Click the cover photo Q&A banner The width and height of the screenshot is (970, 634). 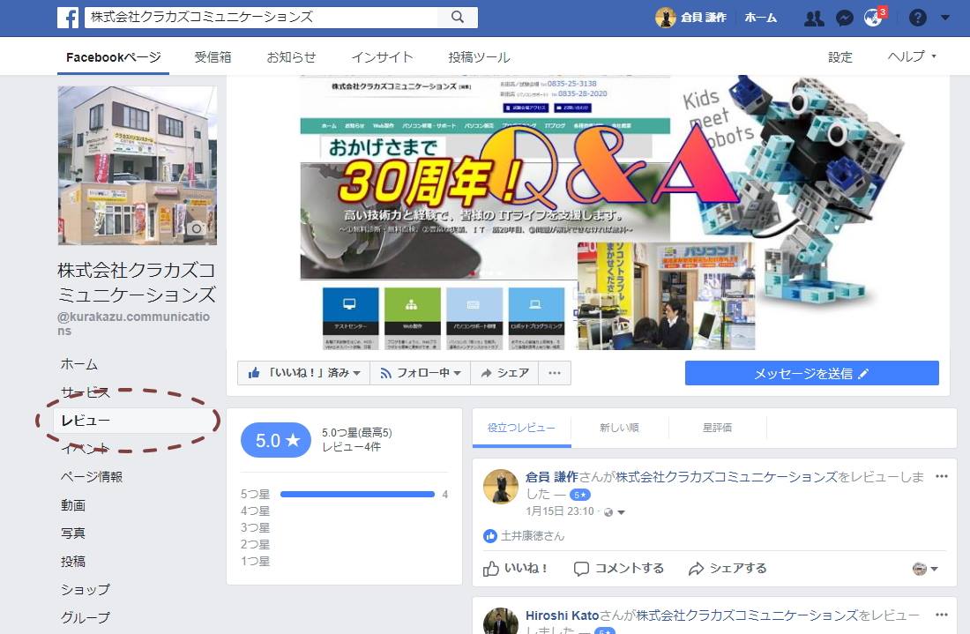click(x=587, y=213)
